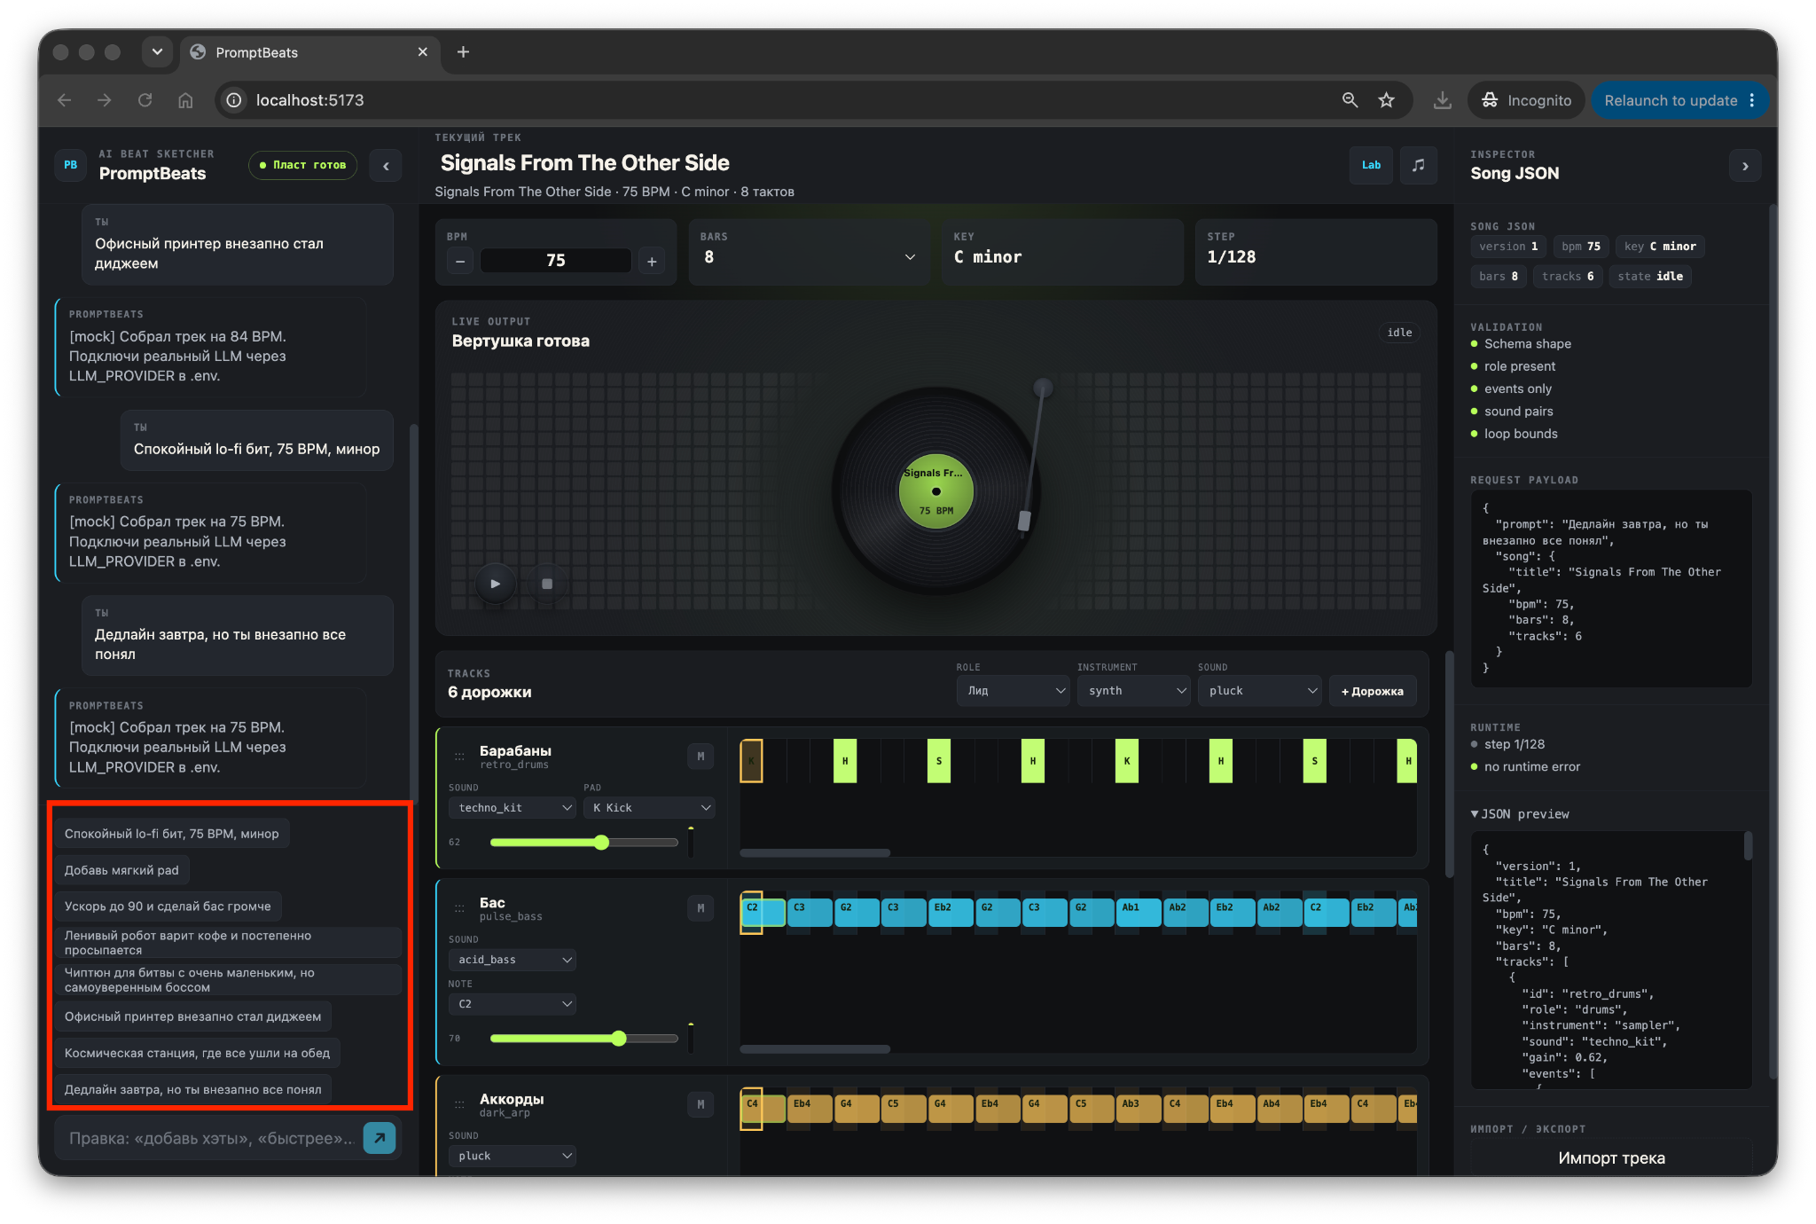This screenshot has height=1224, width=1816.
Task: Toggle the first S snare step in drums
Action: (939, 761)
